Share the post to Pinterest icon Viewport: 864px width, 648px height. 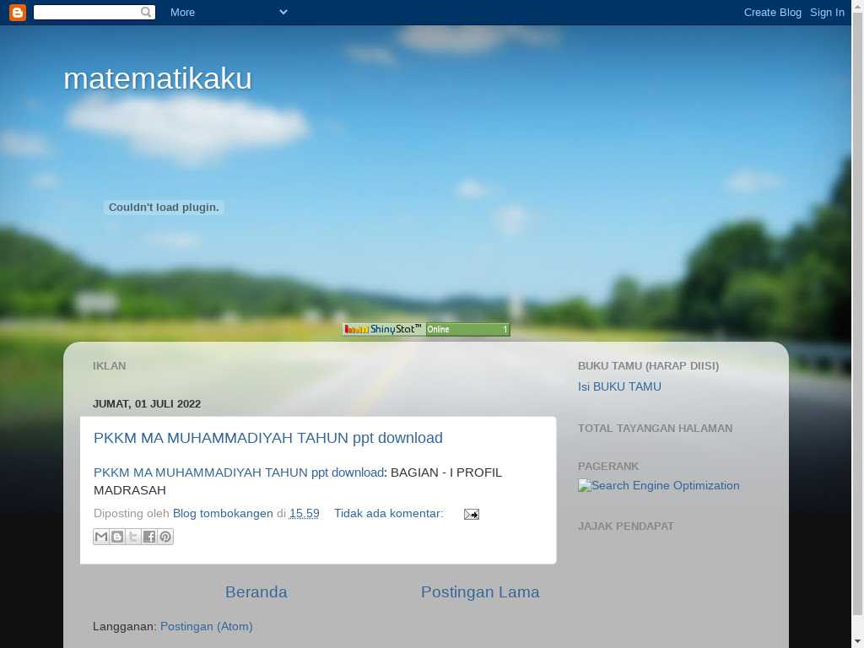165,537
